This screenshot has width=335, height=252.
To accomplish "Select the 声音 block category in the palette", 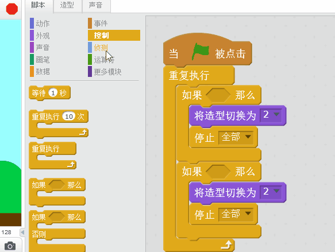I will (43, 48).
